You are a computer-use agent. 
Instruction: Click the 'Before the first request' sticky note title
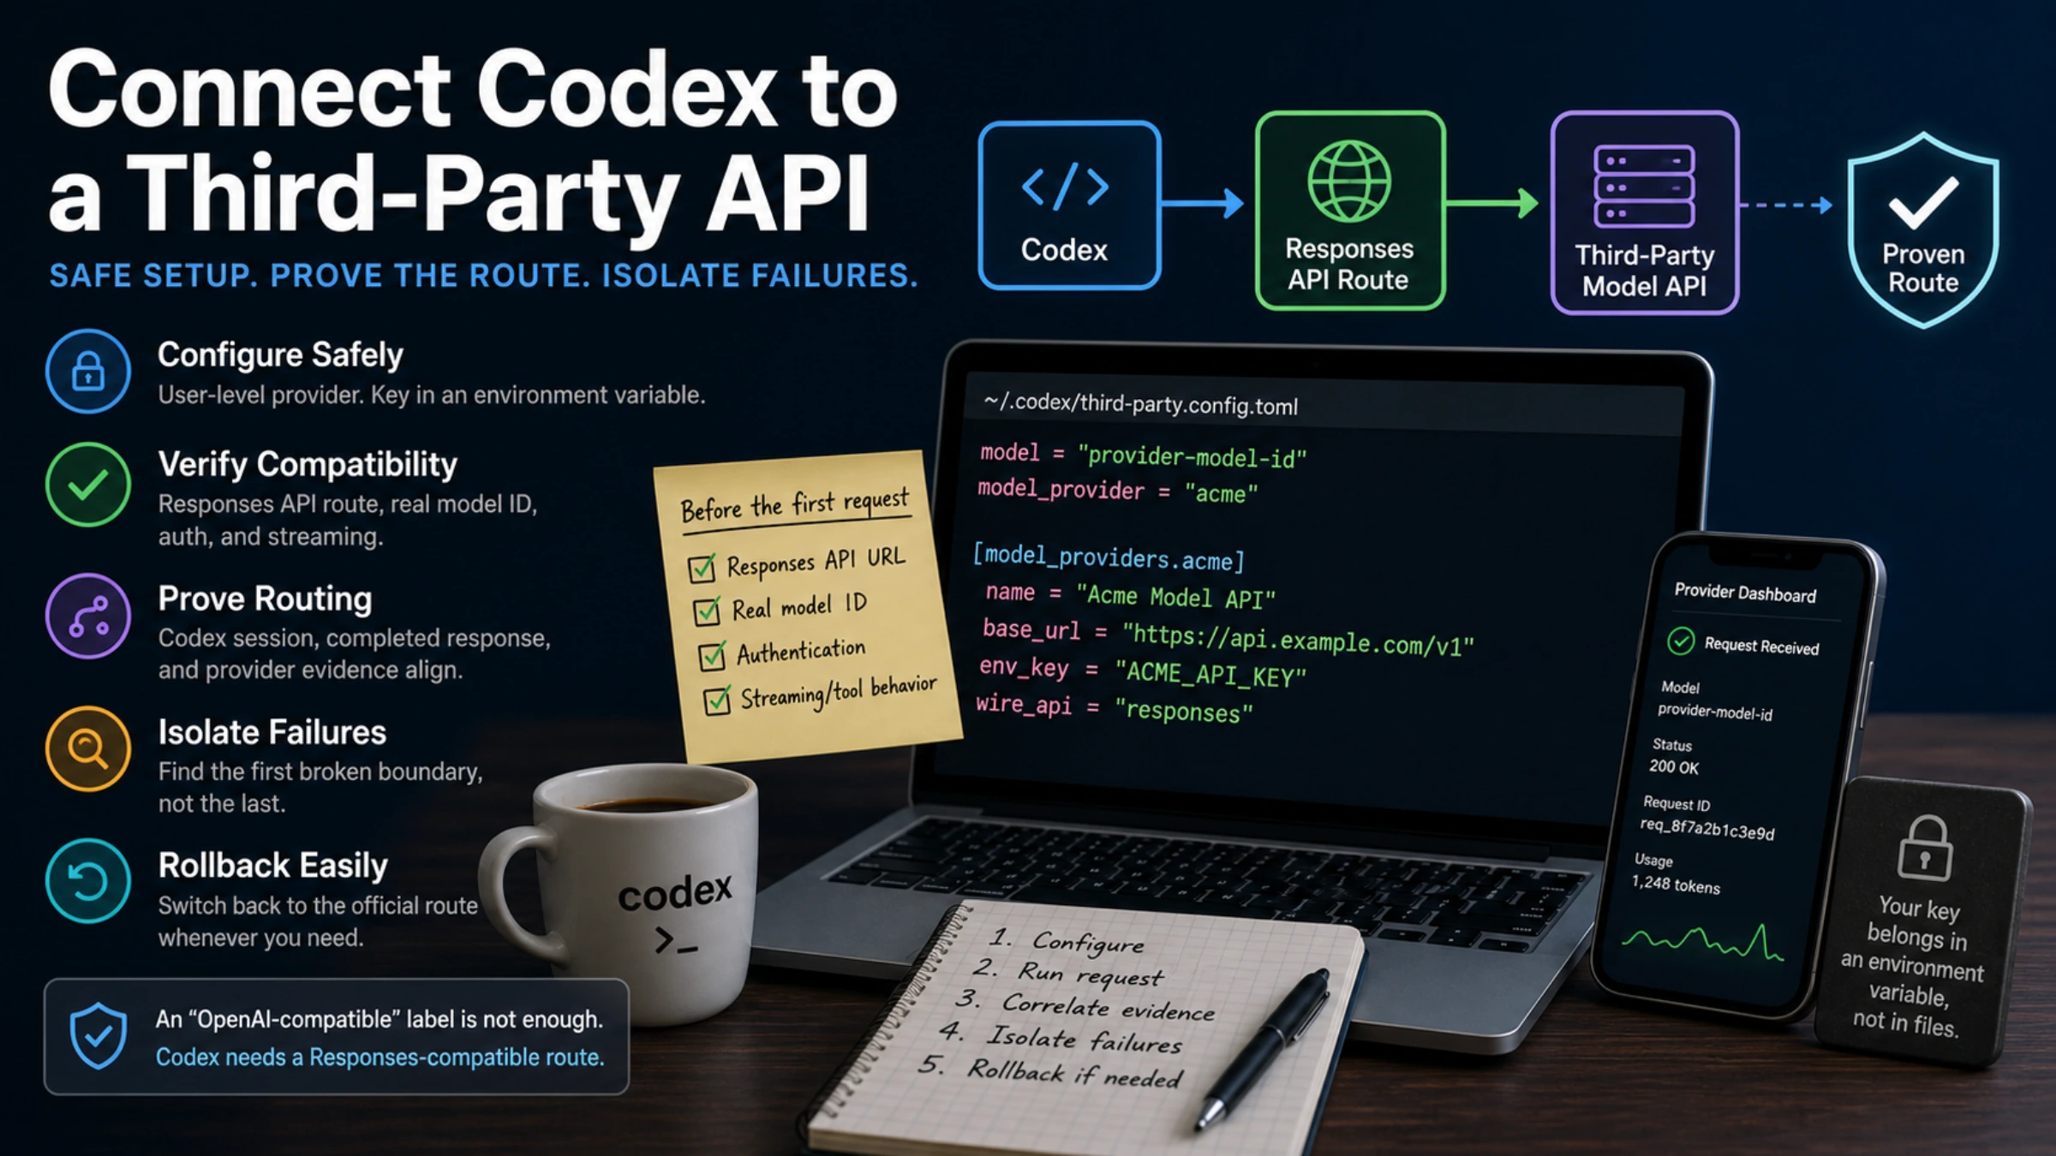[x=794, y=505]
